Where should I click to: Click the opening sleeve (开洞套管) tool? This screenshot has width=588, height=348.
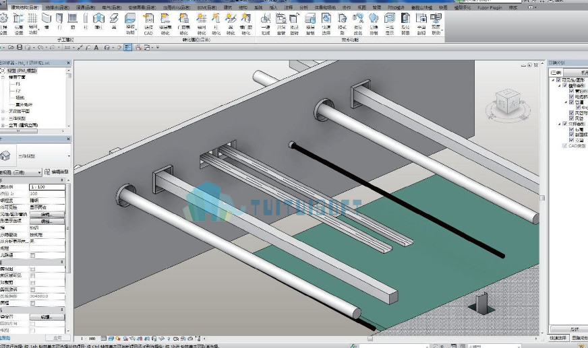pyautogui.click(x=281, y=24)
